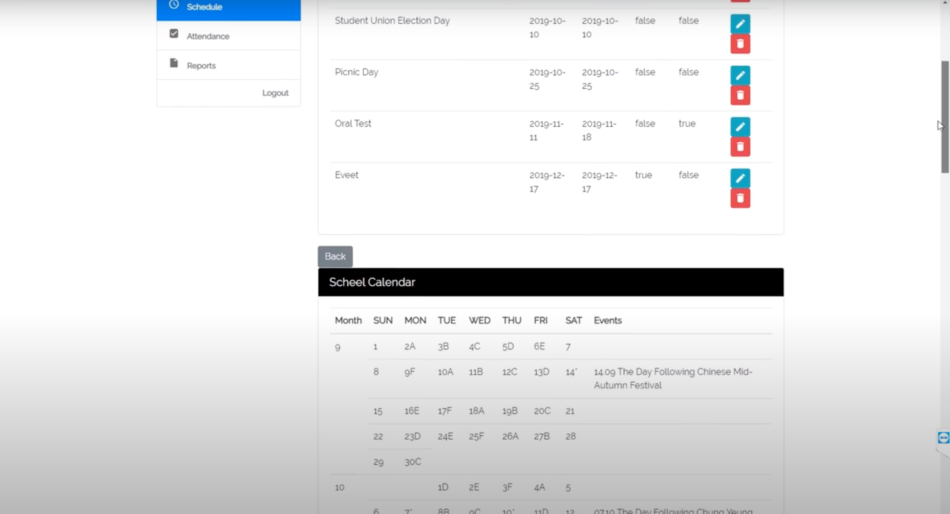Image resolution: width=950 pixels, height=514 pixels.
Task: Click the Events column header
Action: point(607,320)
